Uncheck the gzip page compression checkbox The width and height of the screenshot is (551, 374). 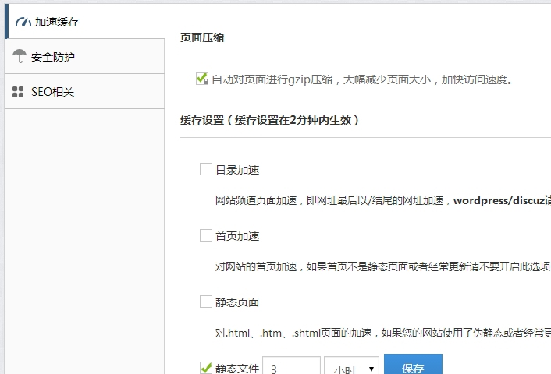click(202, 79)
